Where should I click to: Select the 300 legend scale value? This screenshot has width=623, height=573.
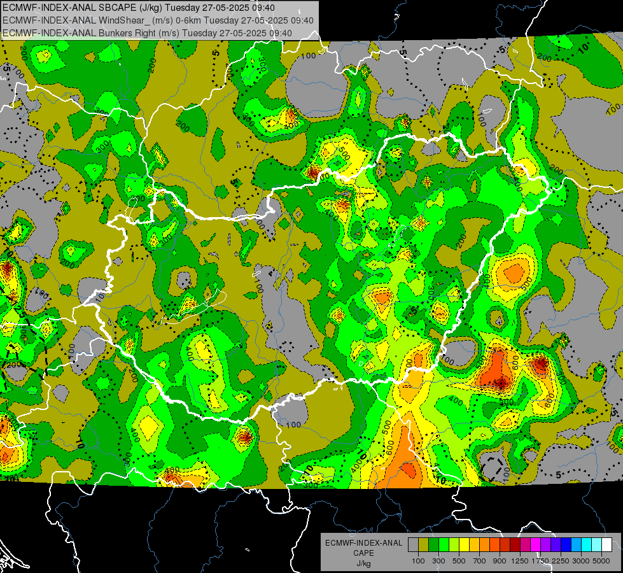(438, 561)
